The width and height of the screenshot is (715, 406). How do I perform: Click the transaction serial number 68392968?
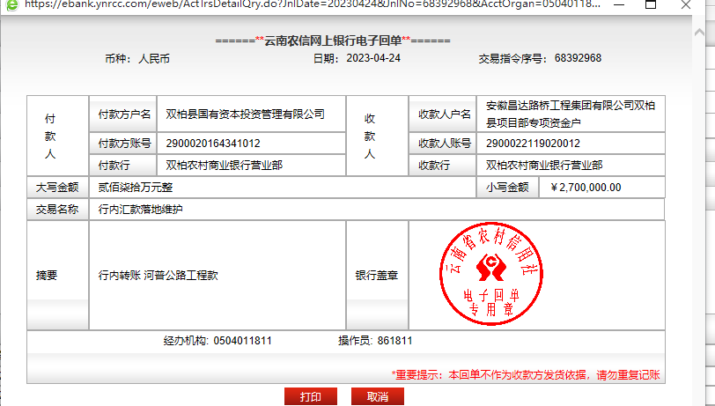coord(578,58)
